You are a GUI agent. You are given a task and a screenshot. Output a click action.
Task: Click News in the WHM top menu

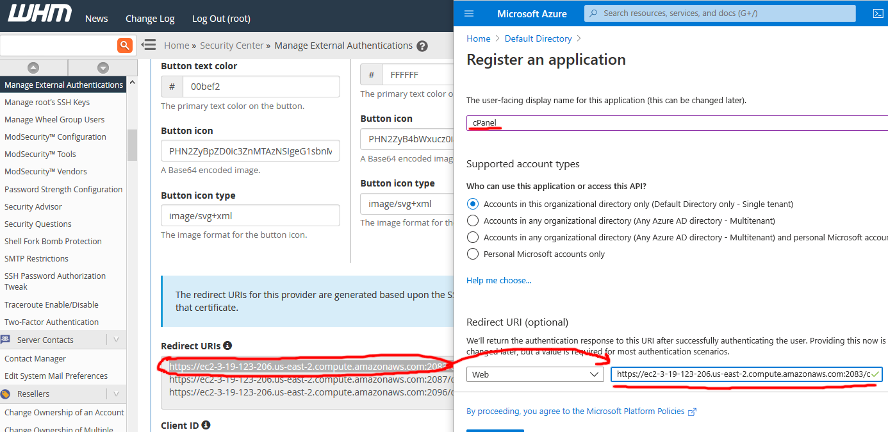[96, 18]
